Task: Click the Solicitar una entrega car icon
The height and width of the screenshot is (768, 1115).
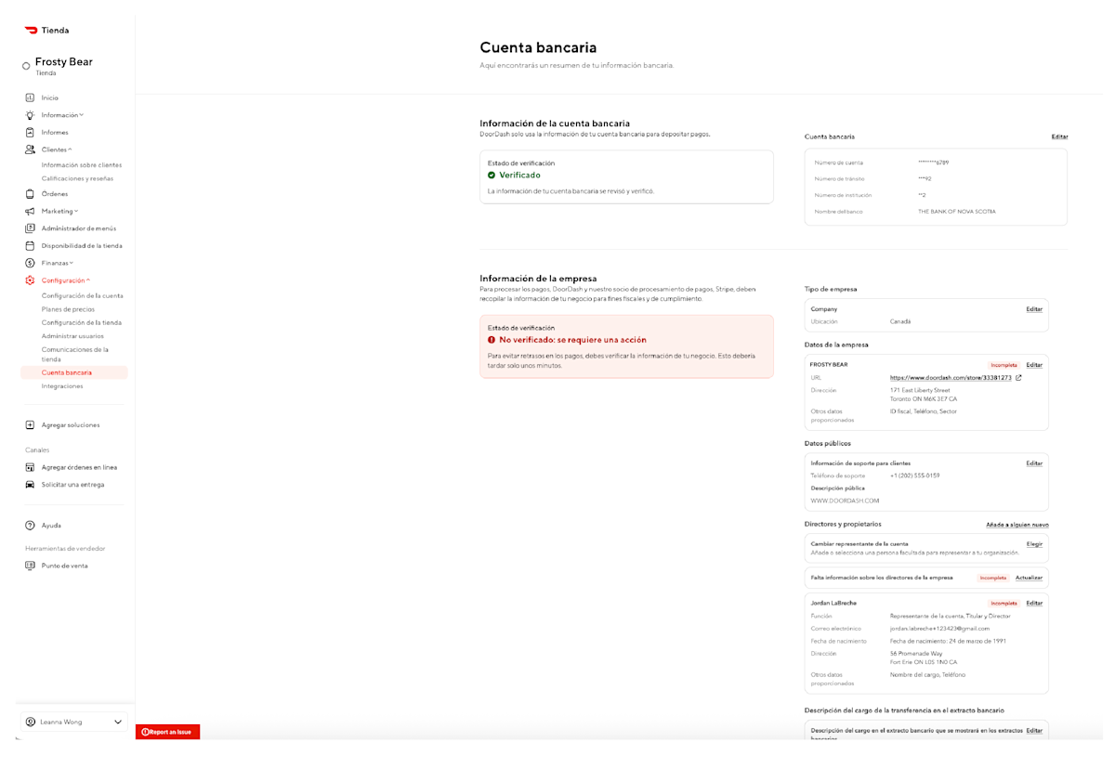Action: pos(29,484)
